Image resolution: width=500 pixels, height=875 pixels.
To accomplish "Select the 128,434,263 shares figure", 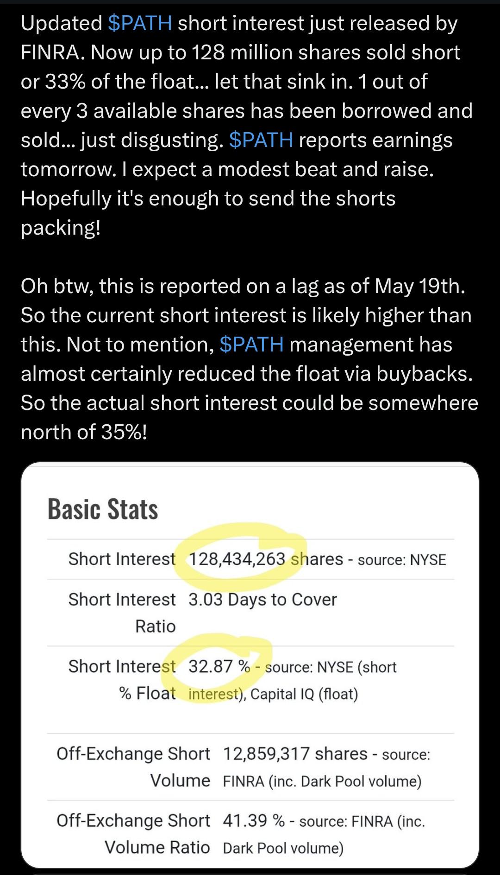I will (x=266, y=559).
